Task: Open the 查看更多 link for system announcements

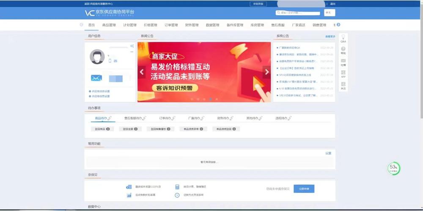Action: tap(330, 36)
